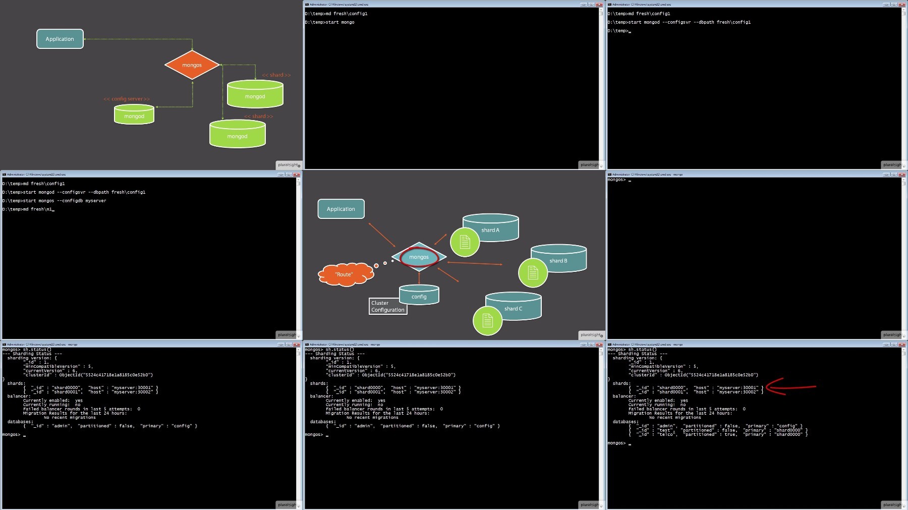Click Application box in the shard A diagram

(341, 209)
